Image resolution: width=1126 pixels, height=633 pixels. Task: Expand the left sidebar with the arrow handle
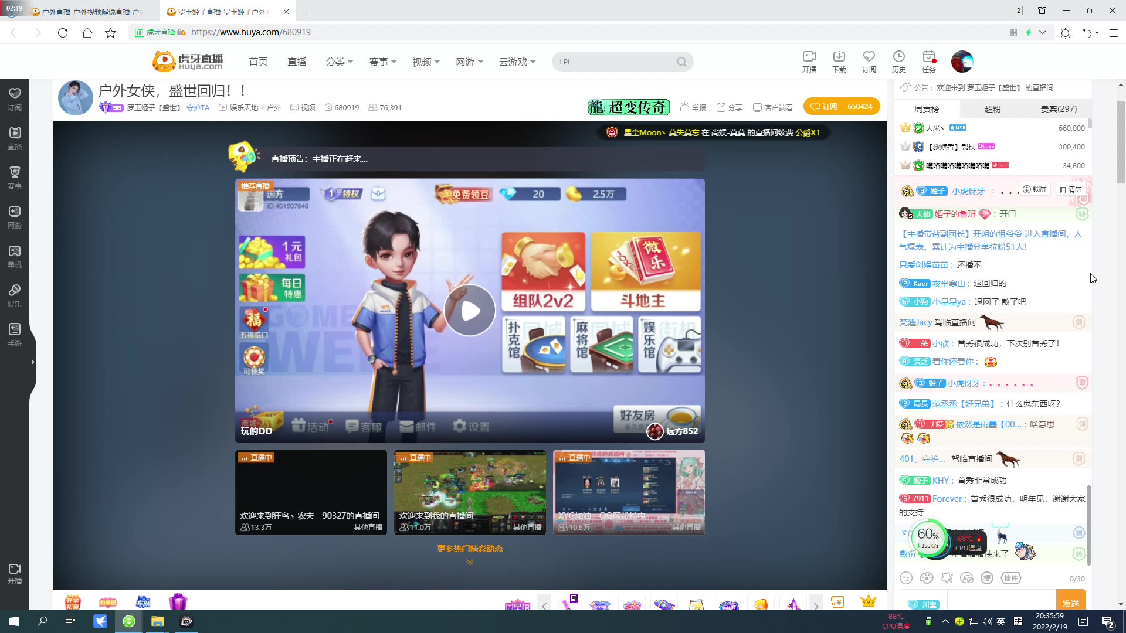point(32,362)
